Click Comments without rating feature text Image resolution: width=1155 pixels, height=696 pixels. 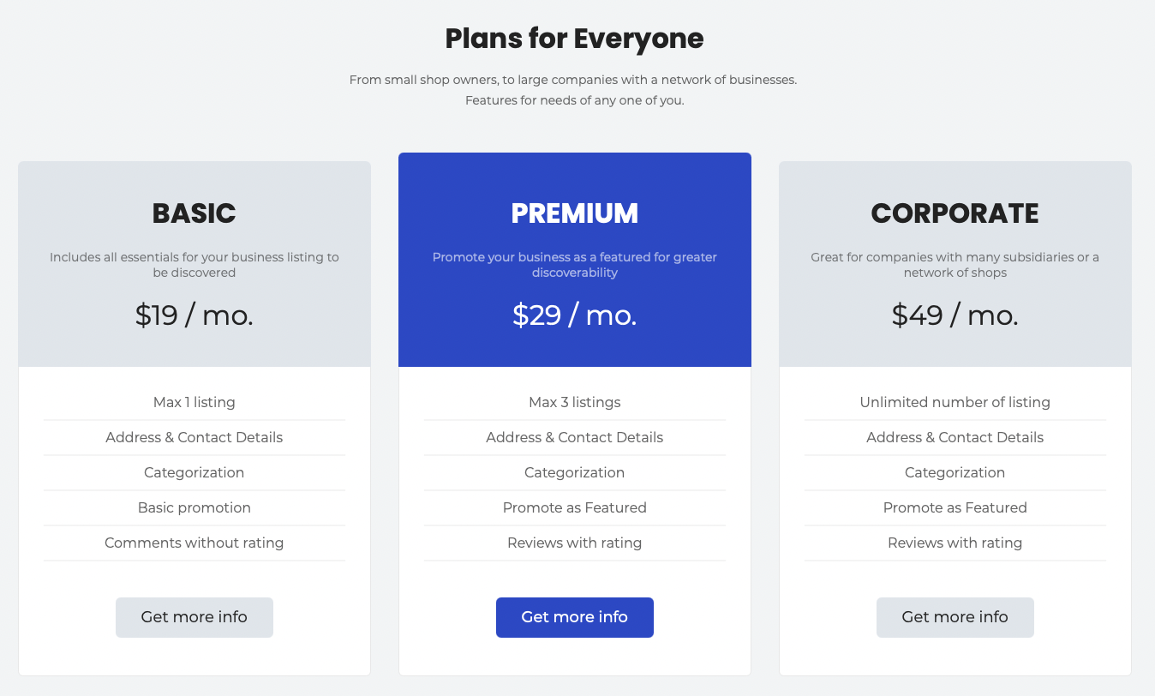tap(194, 543)
